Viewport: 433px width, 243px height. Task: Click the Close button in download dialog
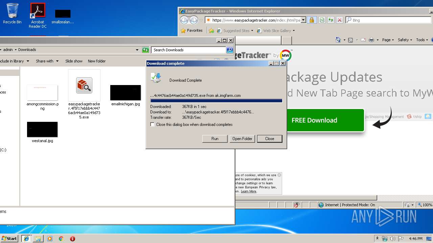coord(270,139)
